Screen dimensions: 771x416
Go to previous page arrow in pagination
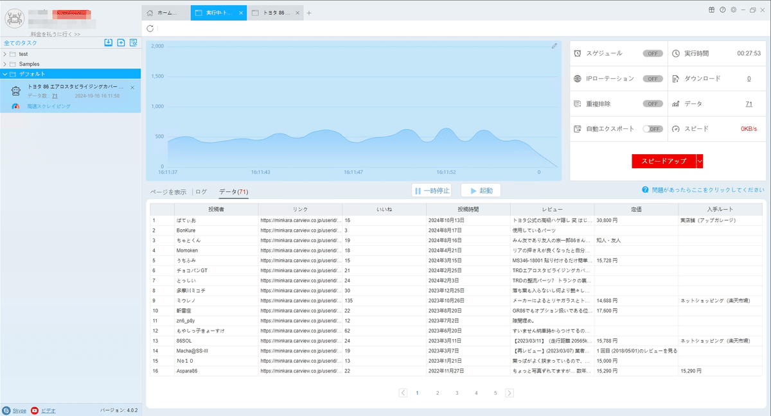(403, 393)
